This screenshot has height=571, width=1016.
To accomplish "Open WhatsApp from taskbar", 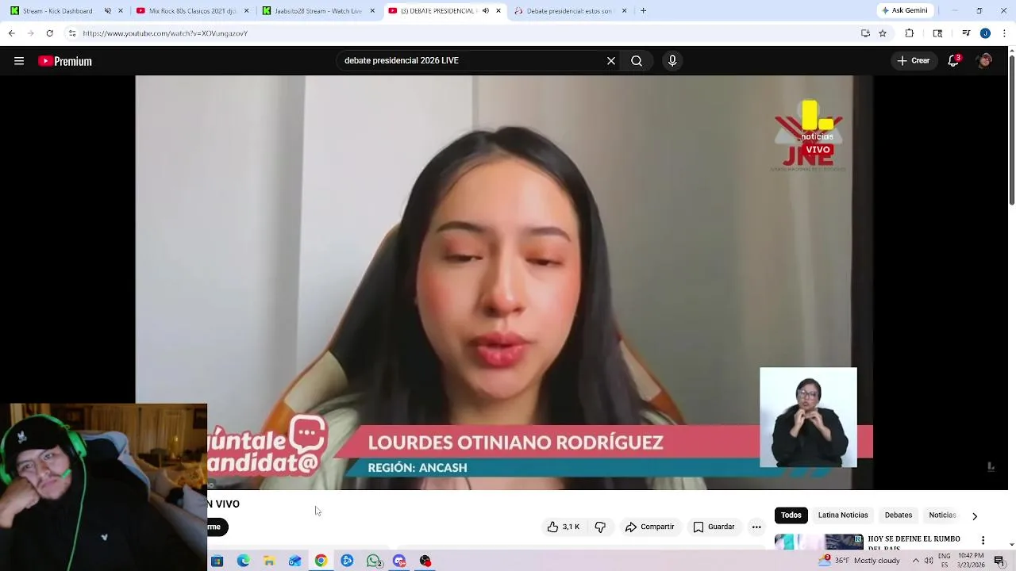I will coord(374,561).
